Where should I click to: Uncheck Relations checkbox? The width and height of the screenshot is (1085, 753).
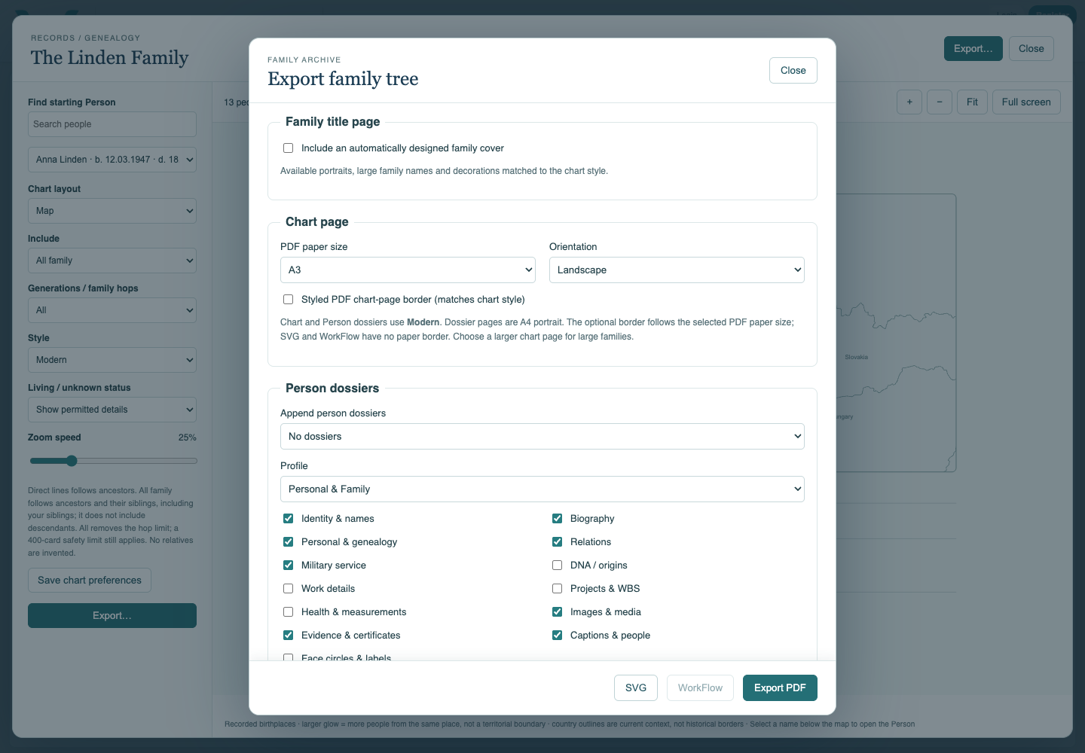[557, 542]
